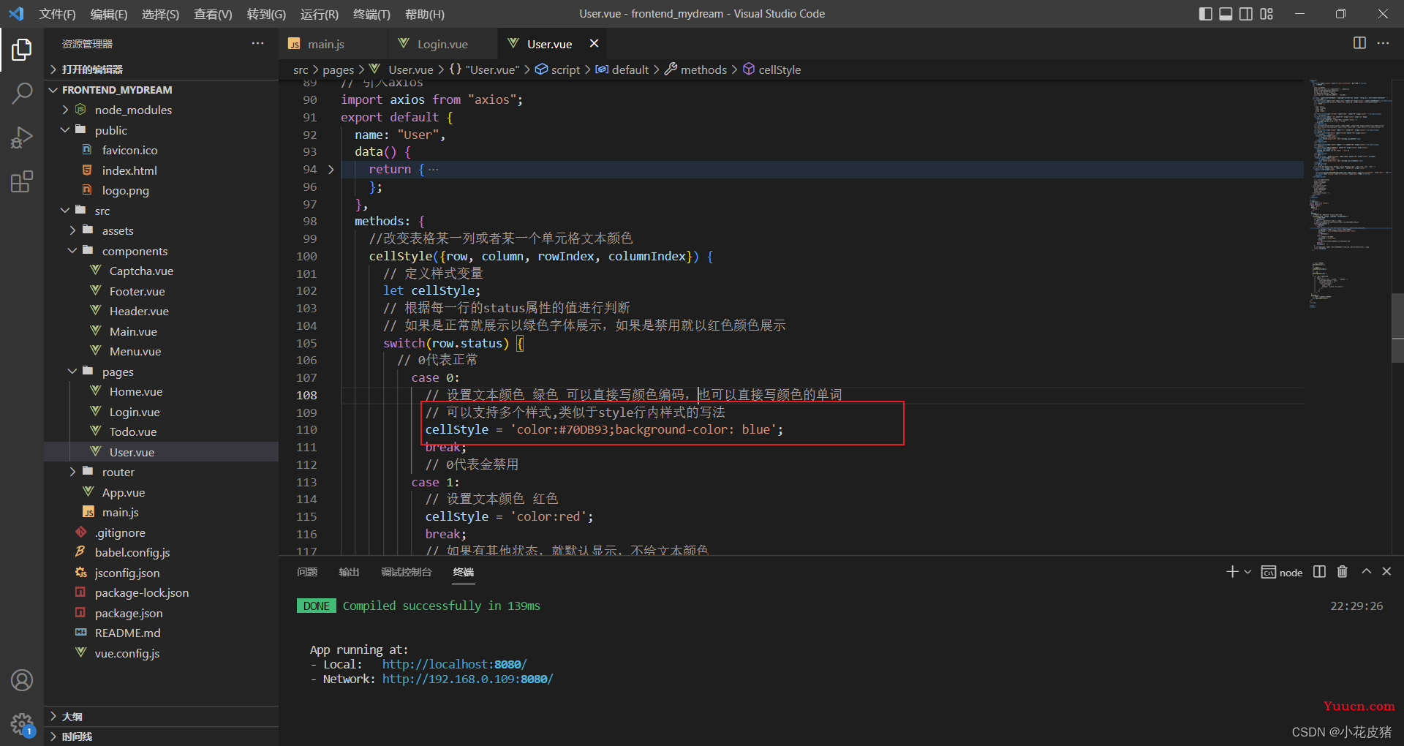The image size is (1404, 746).
Task: Expand the 大纲 outline section
Action: click(161, 717)
